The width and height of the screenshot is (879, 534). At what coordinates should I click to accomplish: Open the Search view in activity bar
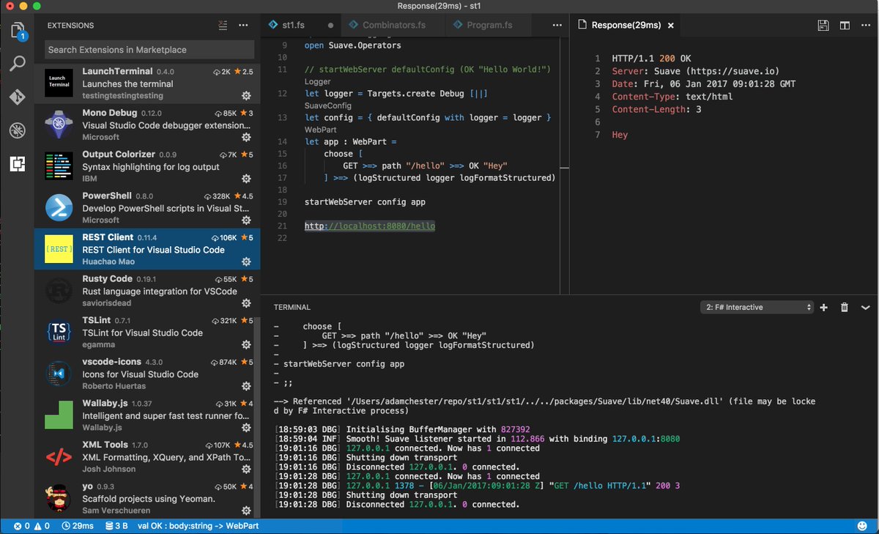(18, 63)
